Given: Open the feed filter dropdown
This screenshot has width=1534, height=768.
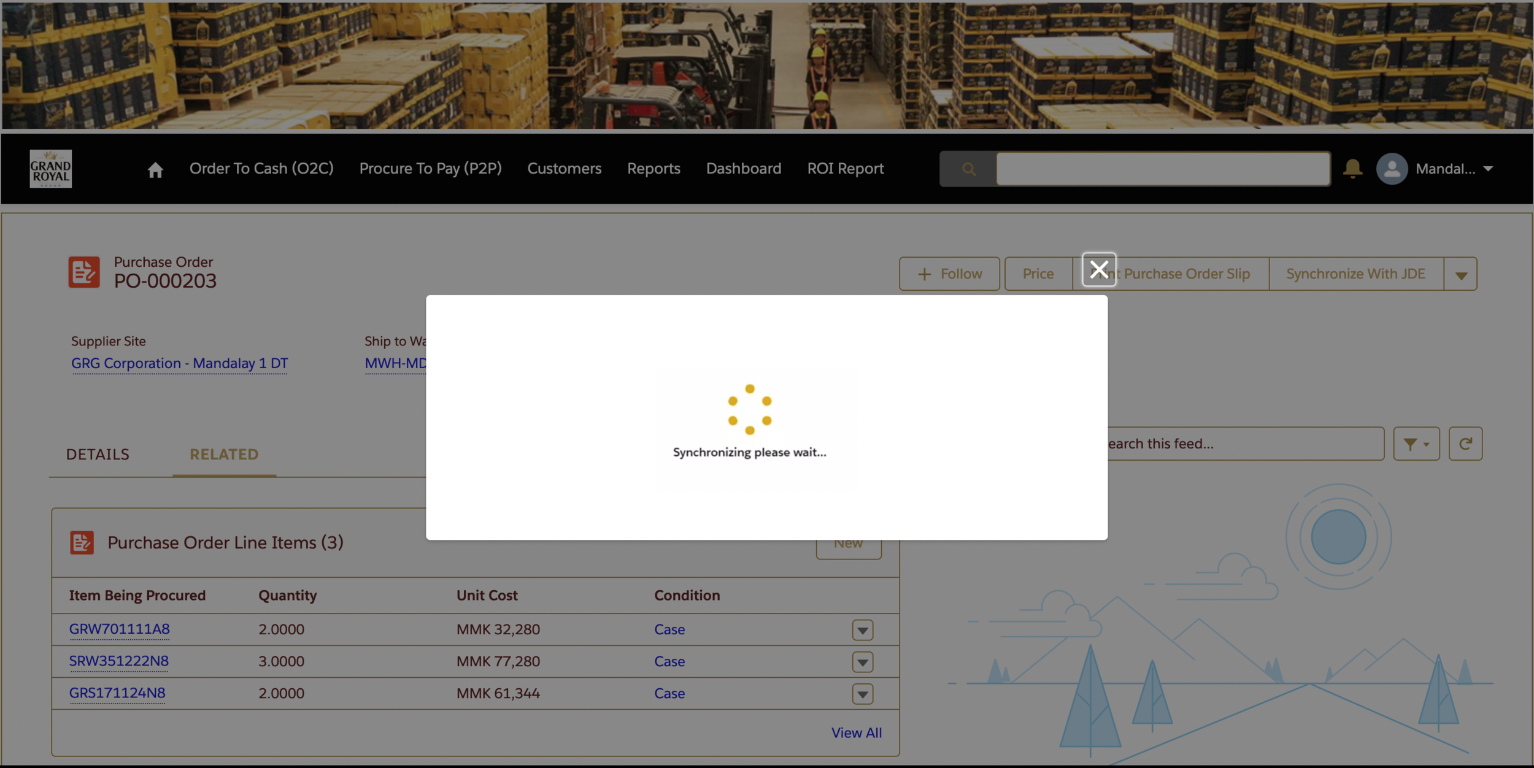Looking at the screenshot, I should [x=1416, y=444].
